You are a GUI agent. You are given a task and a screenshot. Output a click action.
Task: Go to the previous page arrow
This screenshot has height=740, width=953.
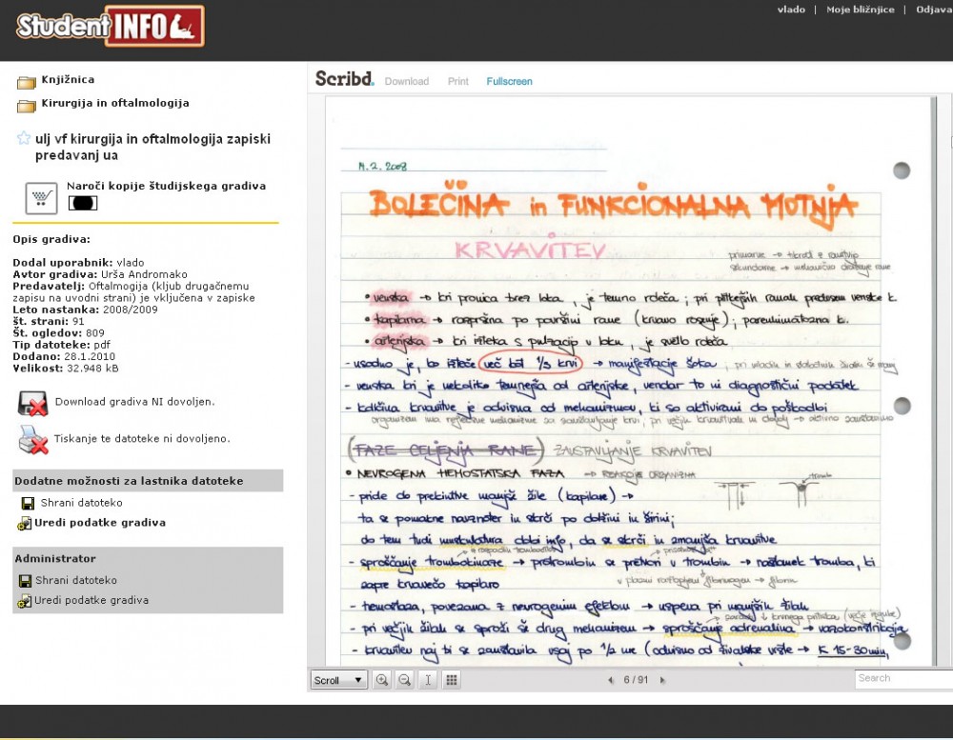pyautogui.click(x=610, y=680)
